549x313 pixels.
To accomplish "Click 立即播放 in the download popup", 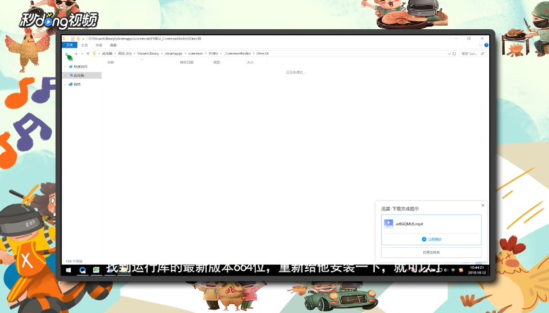I will click(x=432, y=239).
